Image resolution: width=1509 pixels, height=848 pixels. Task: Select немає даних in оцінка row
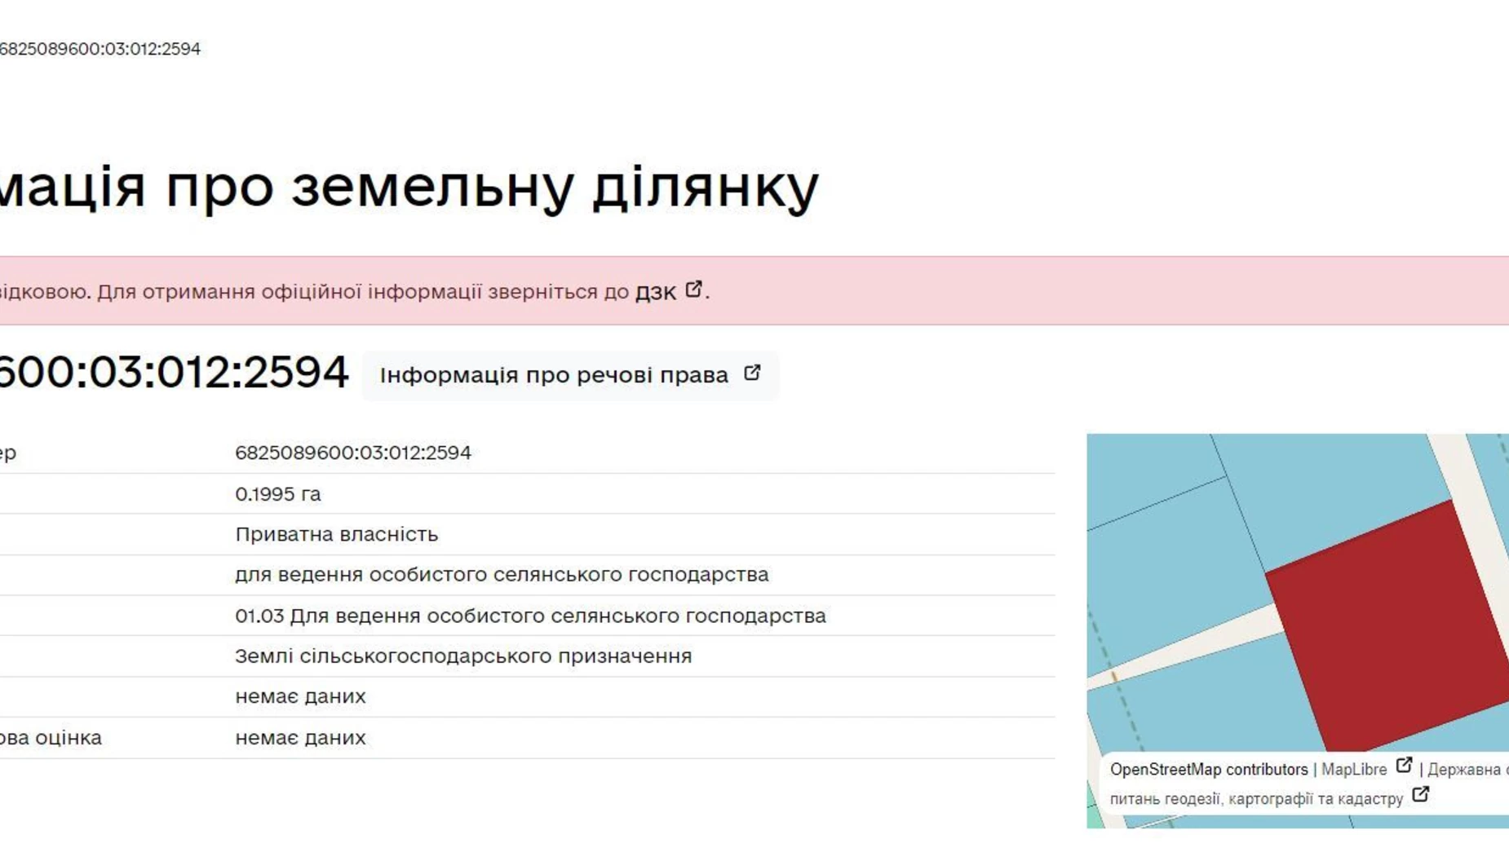[300, 738]
